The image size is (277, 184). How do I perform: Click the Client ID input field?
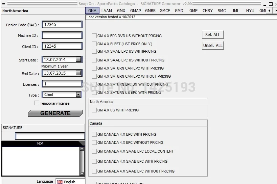click(62, 46)
